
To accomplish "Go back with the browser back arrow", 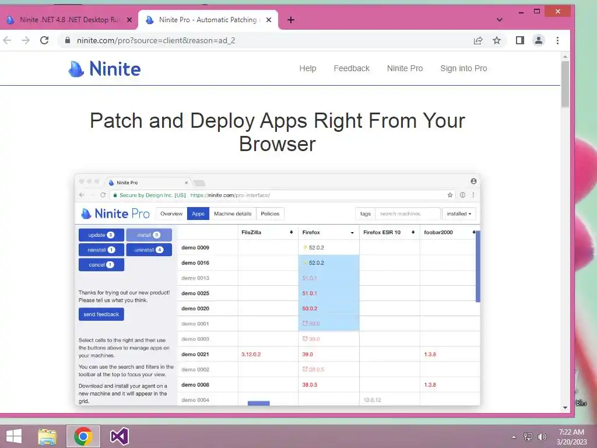I will [7, 40].
